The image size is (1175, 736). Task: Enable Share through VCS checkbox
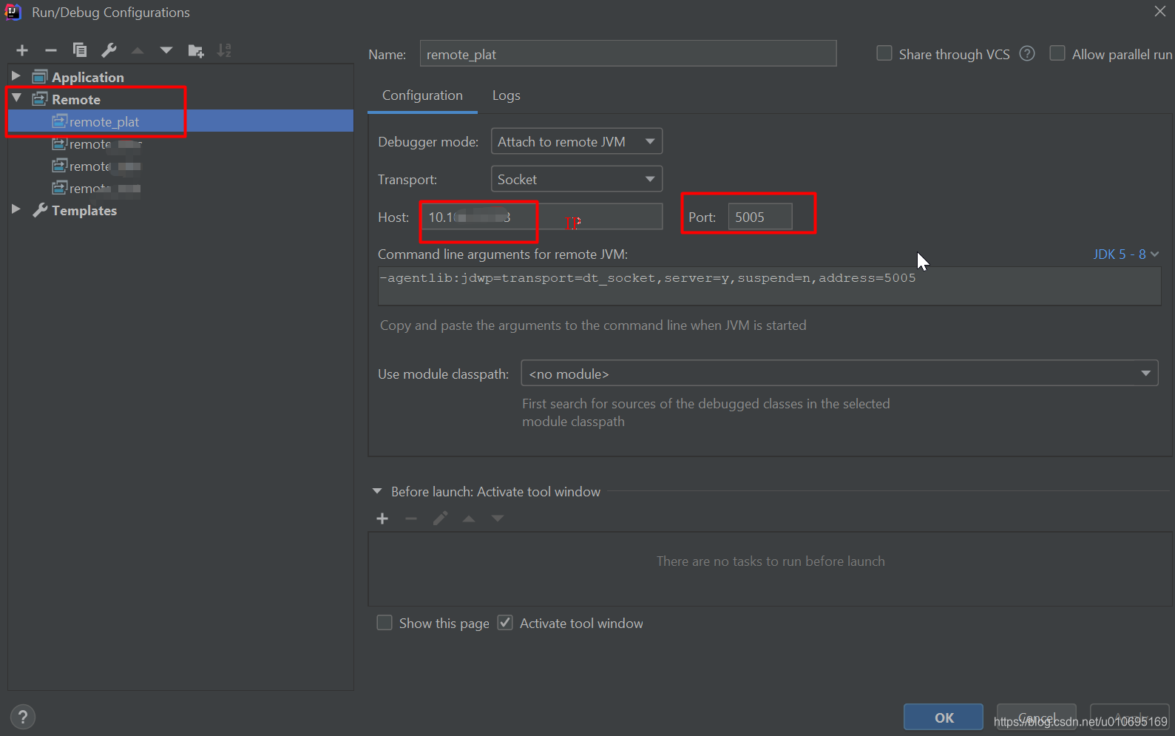pyautogui.click(x=884, y=53)
